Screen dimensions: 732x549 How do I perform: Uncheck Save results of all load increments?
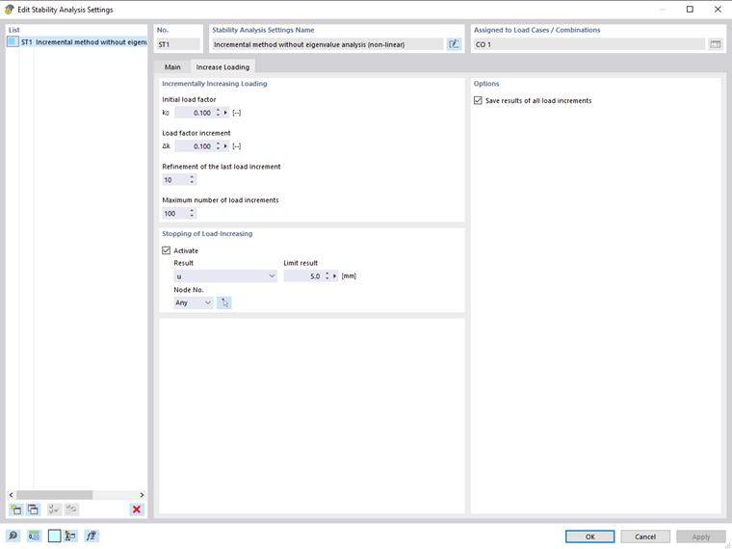[478, 100]
